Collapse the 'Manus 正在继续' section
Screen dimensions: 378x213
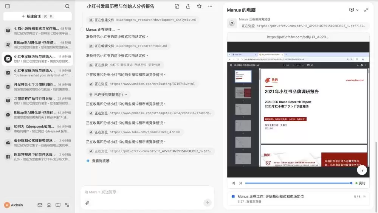[119, 30]
